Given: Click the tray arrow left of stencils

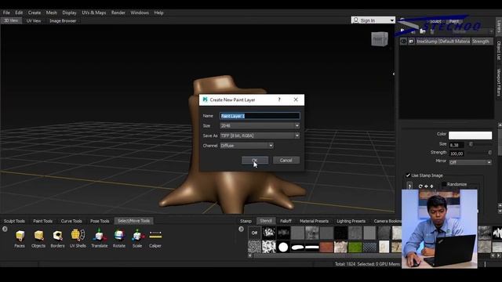Looking at the screenshot, I should coord(241,229).
